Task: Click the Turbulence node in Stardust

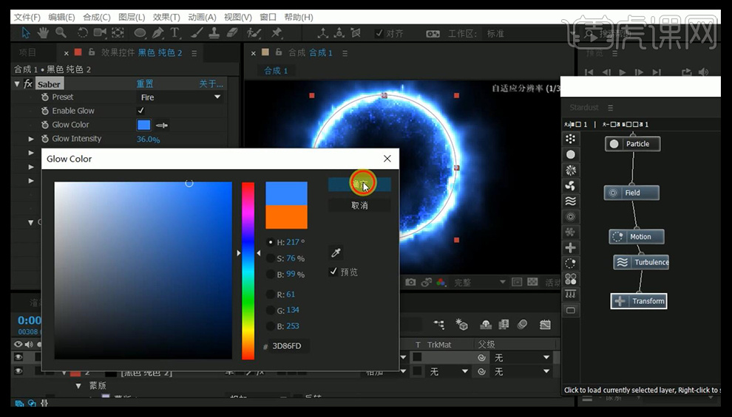Action: click(641, 262)
